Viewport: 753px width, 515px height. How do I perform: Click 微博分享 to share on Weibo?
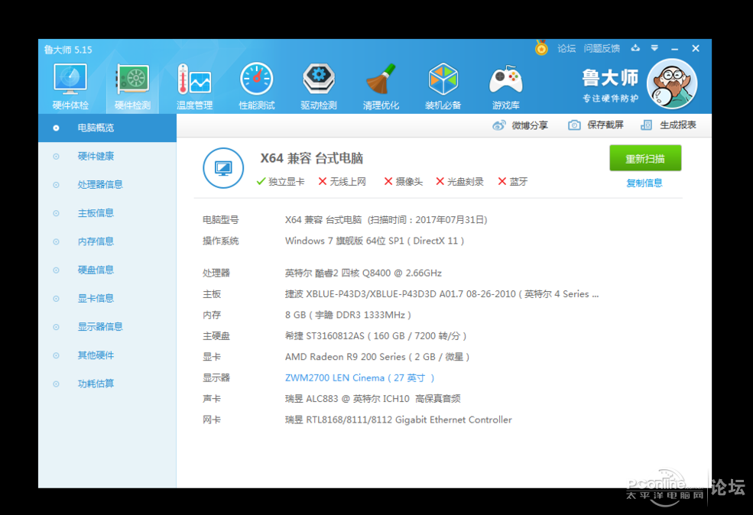530,125
